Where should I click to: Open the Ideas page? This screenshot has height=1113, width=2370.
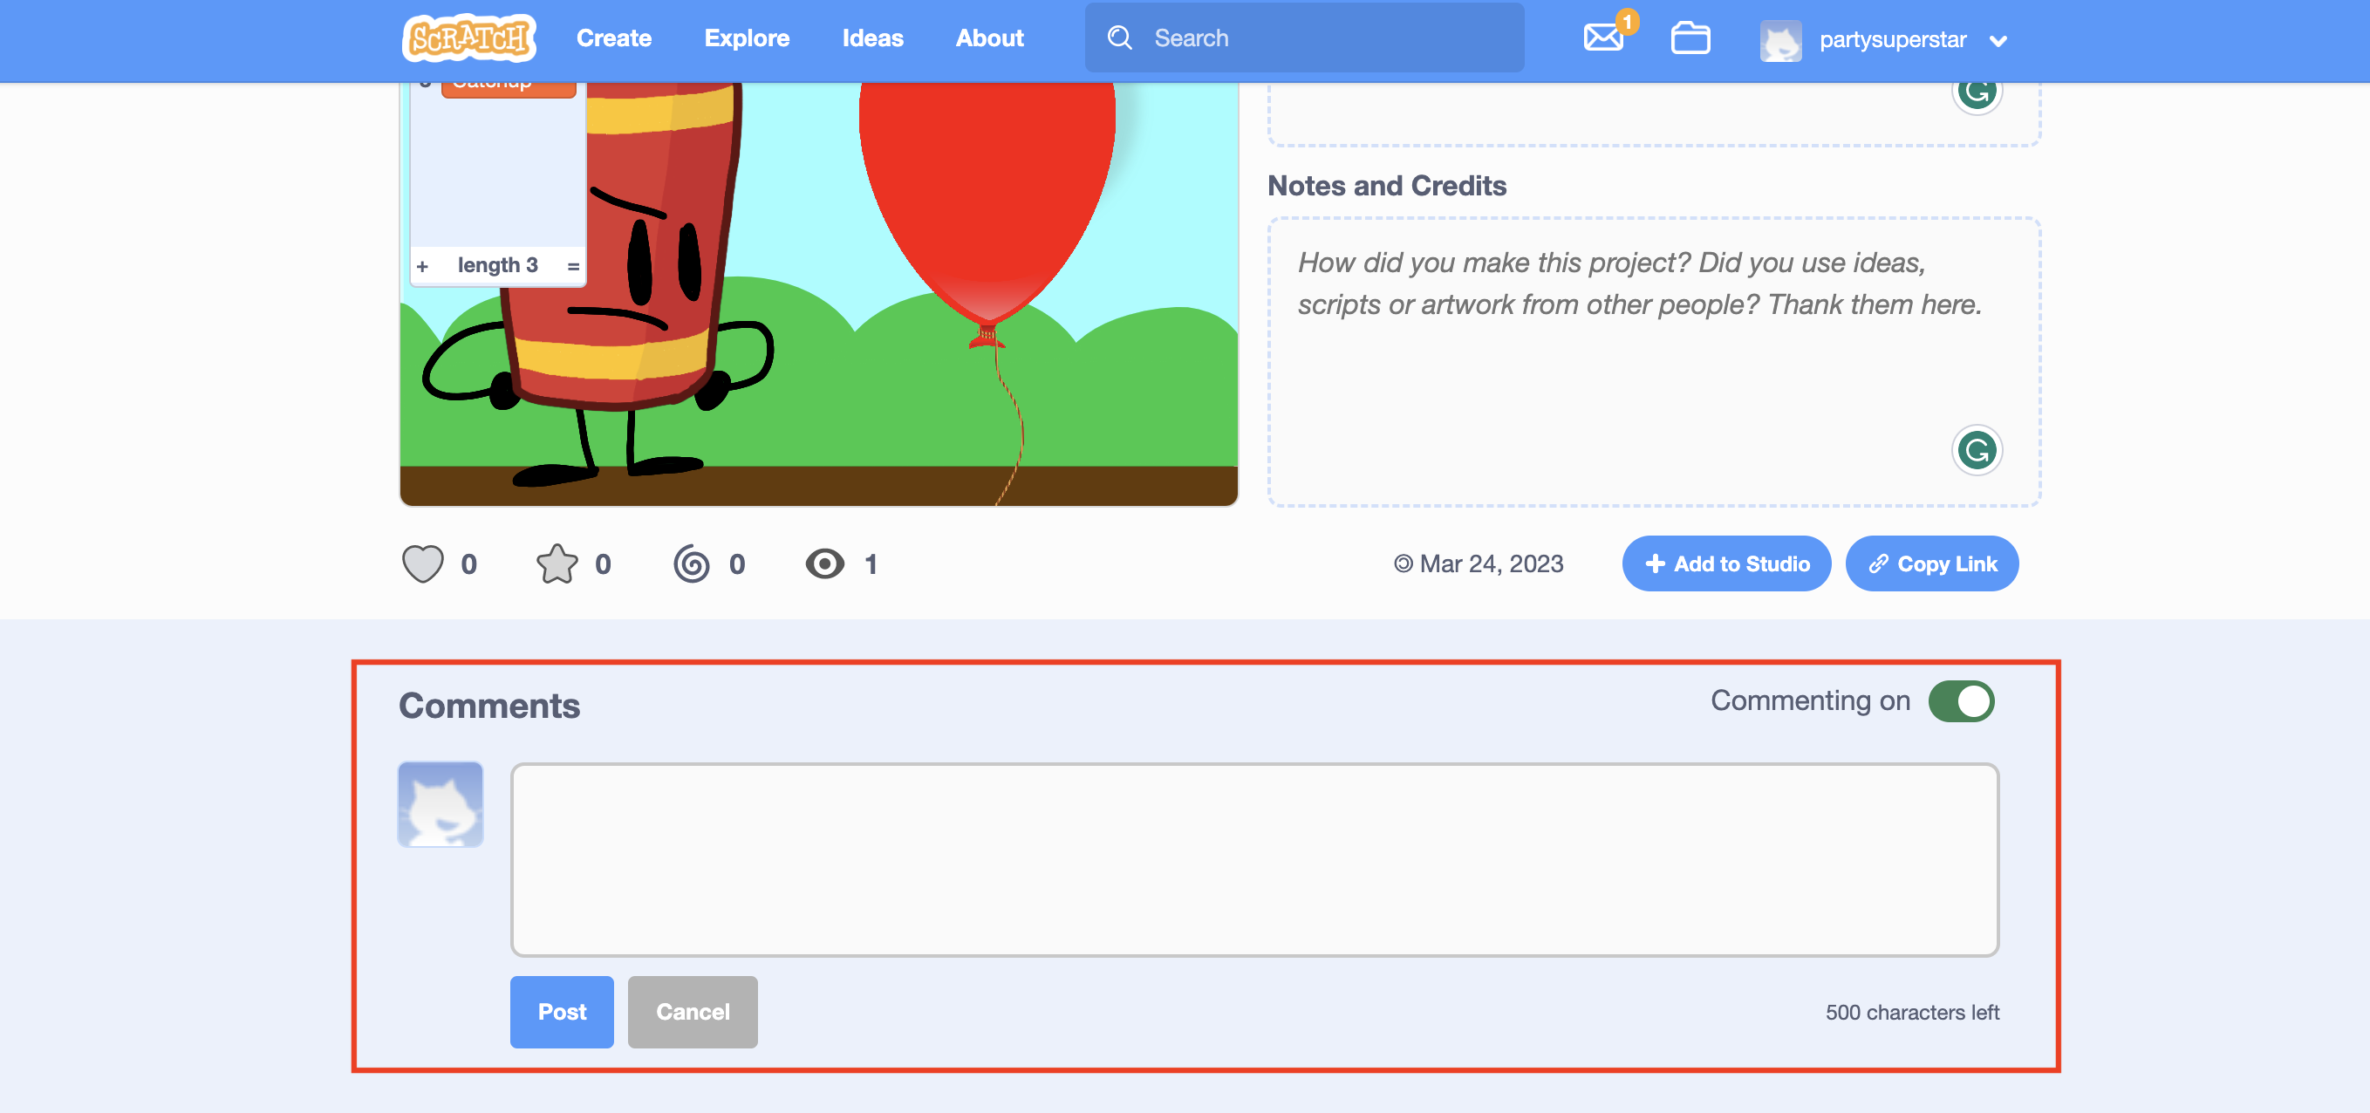(x=872, y=38)
